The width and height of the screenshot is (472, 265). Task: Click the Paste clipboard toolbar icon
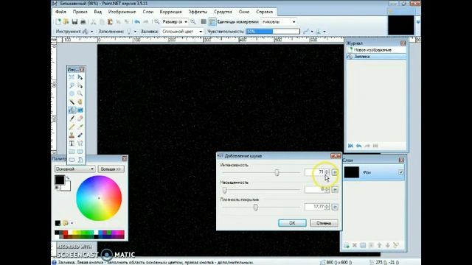(x=110, y=21)
